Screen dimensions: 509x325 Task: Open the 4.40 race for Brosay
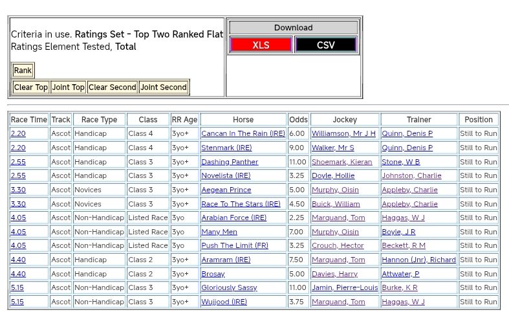pyautogui.click(x=18, y=274)
